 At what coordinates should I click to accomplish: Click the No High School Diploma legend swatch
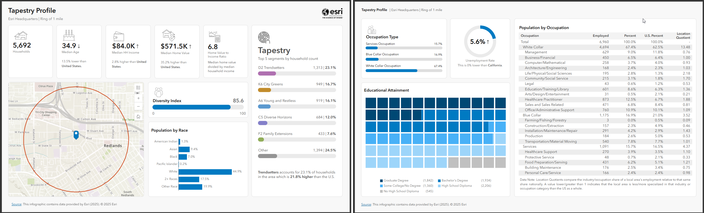(381, 191)
